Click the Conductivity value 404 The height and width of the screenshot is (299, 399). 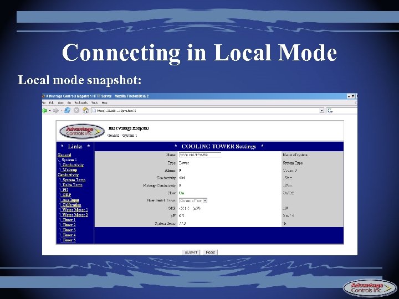click(x=182, y=178)
